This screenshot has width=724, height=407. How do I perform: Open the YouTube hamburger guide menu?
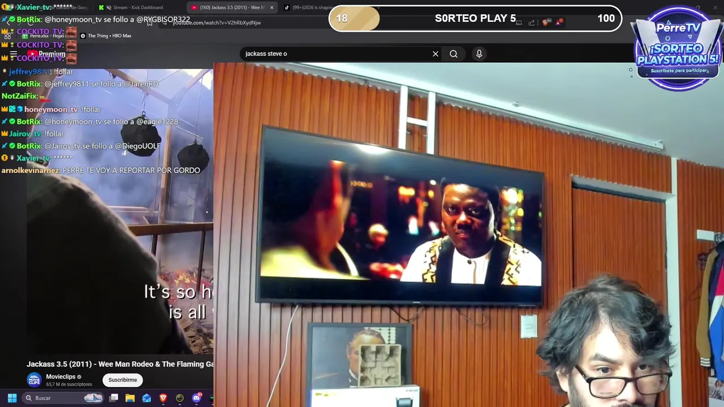[x=14, y=54]
